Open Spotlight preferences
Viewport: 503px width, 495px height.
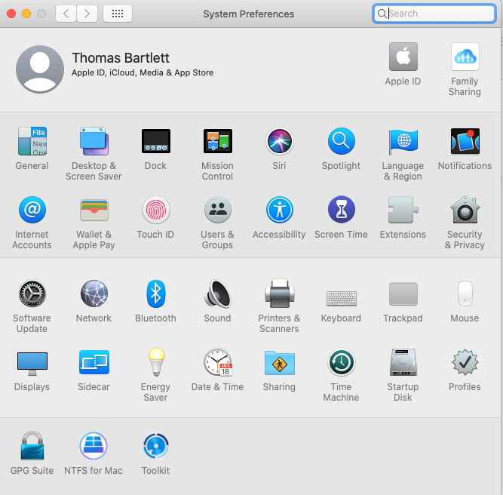[342, 141]
